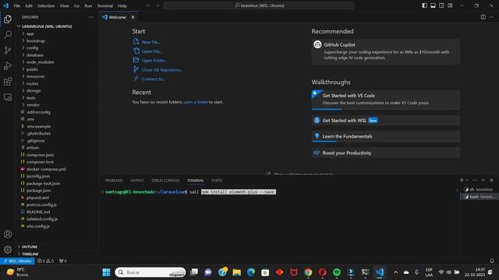
Task: Open the File menu
Action: click(17, 5)
